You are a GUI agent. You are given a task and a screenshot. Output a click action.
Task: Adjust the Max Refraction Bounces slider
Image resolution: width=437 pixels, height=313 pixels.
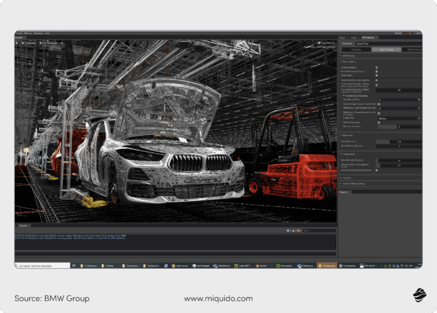(x=398, y=161)
